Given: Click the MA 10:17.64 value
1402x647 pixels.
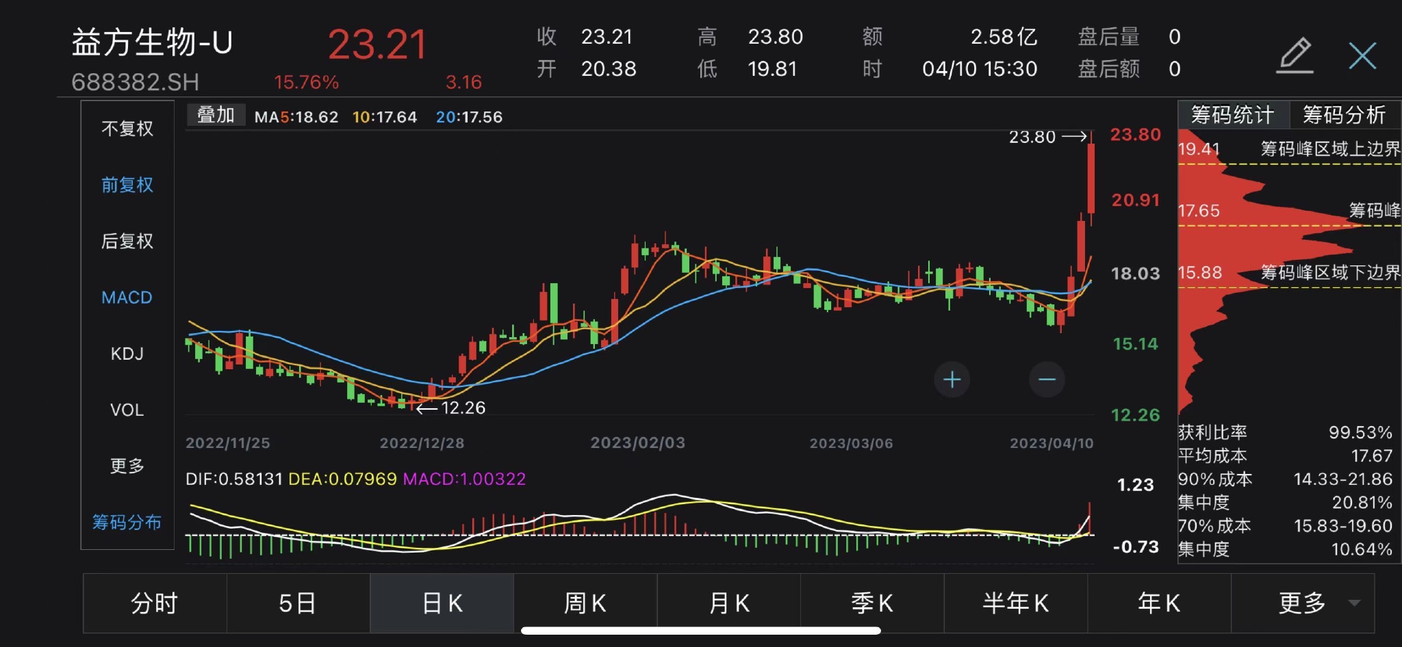Looking at the screenshot, I should (385, 117).
